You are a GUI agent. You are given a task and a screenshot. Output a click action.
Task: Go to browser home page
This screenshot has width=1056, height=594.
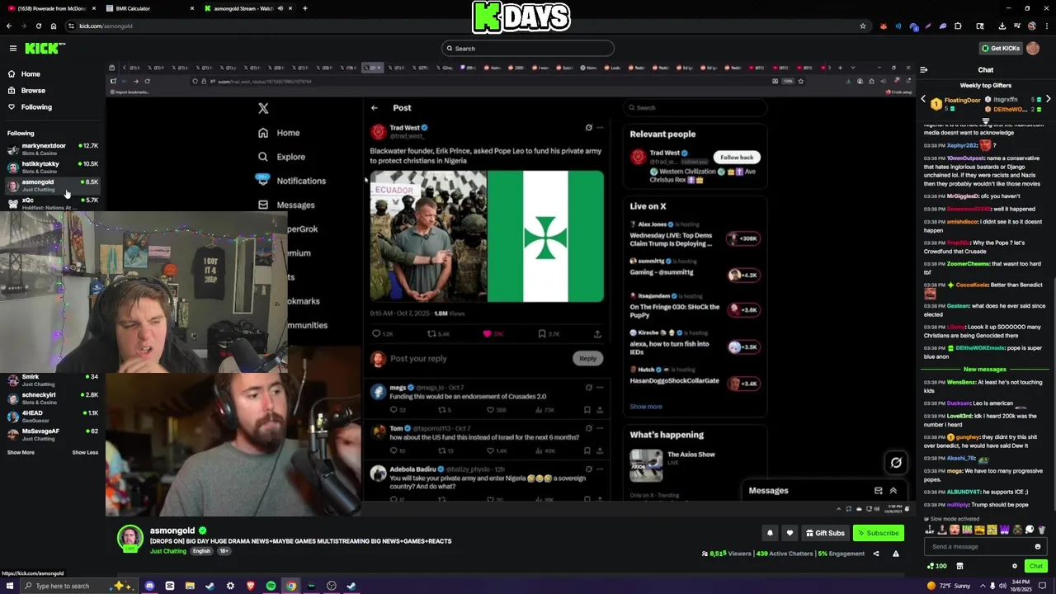click(53, 26)
